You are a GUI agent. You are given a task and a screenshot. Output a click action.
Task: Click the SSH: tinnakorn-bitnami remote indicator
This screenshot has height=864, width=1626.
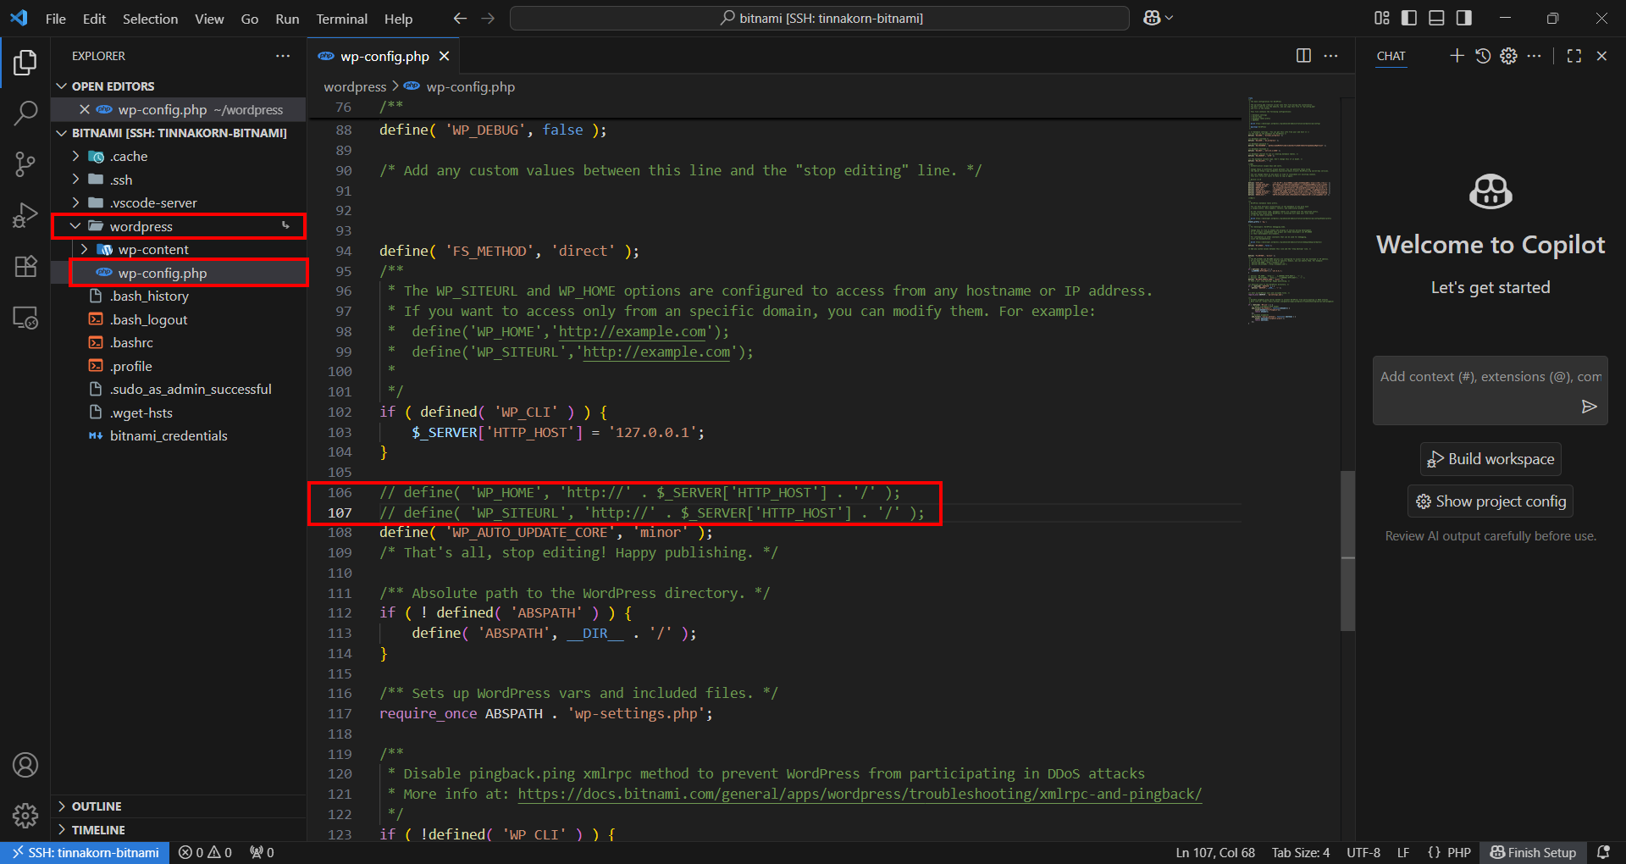[85, 853]
